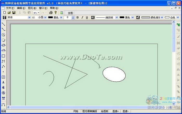Toggle Italic text formatting

pos(82,17)
